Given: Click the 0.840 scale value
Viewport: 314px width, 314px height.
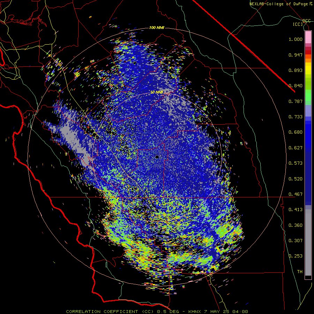Looking at the screenshot, I should click(x=296, y=86).
